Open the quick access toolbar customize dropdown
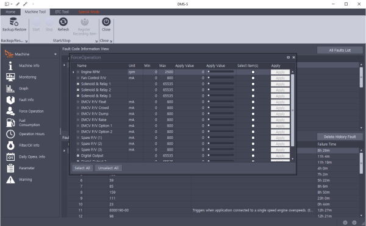The width and height of the screenshot is (366, 226). (33, 4)
